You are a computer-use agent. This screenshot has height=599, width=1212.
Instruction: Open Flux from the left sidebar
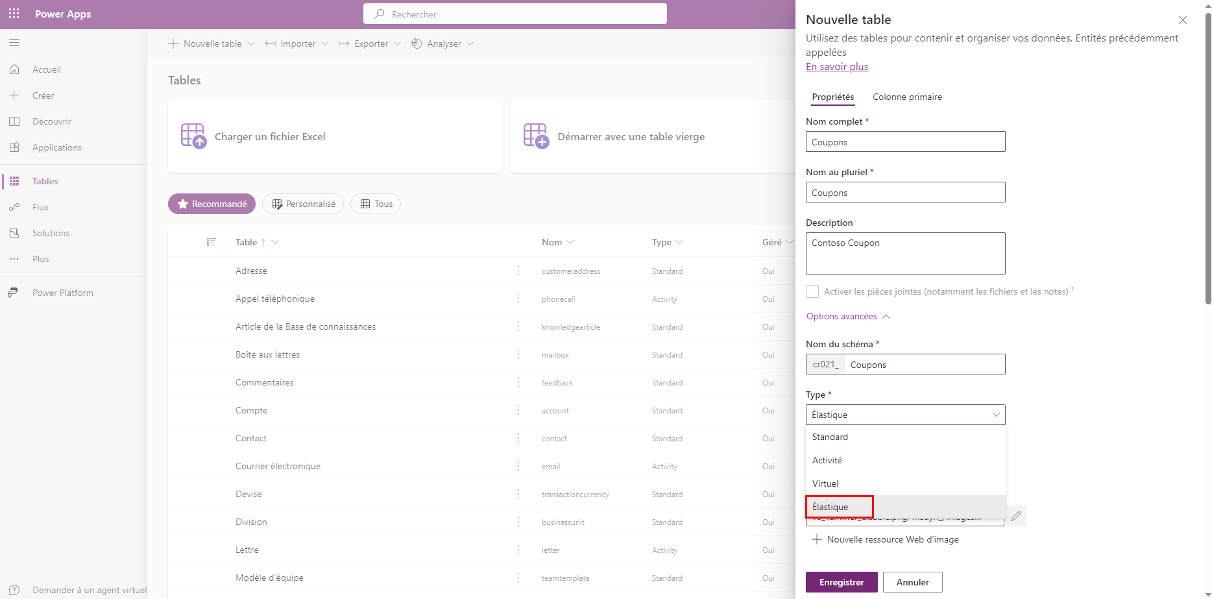tap(40, 206)
